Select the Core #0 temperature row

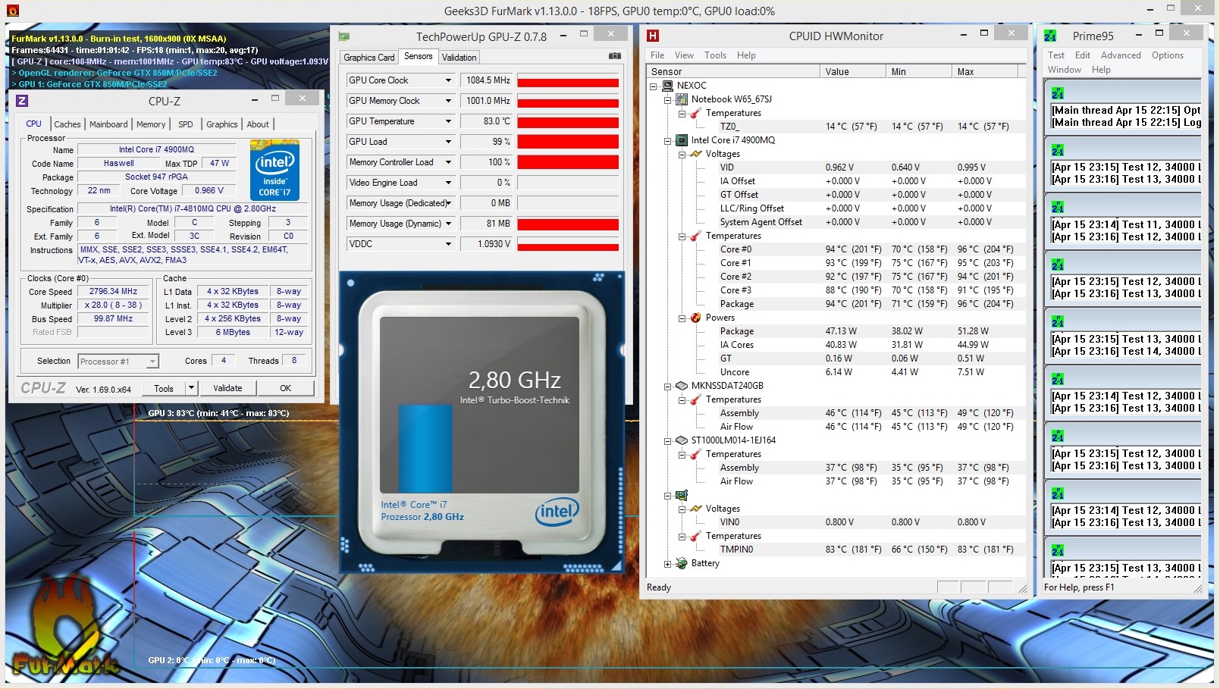pyautogui.click(x=834, y=249)
